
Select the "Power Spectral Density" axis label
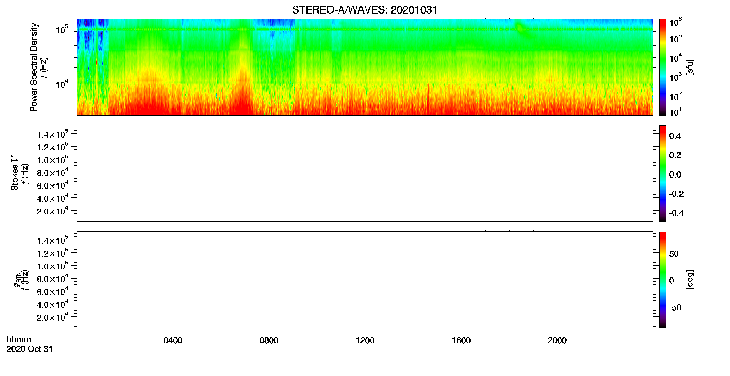pyautogui.click(x=34, y=67)
